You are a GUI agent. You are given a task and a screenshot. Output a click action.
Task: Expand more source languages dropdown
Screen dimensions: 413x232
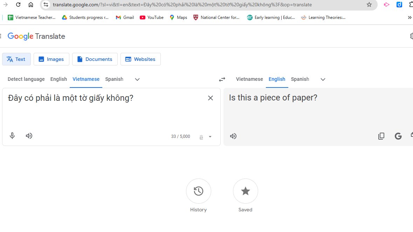pos(137,79)
